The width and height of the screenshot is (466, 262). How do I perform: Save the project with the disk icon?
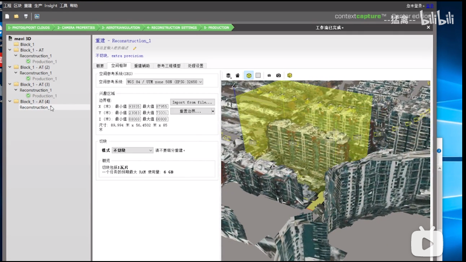[x=26, y=17]
